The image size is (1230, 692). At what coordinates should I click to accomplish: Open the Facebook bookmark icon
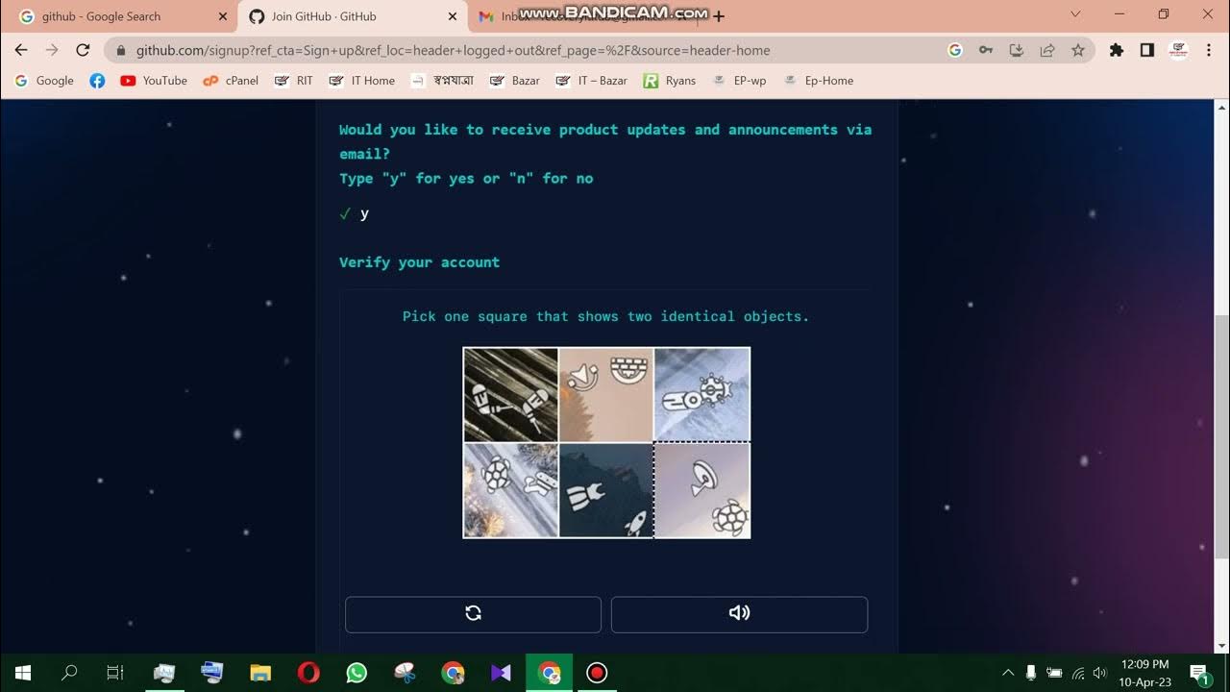point(97,81)
